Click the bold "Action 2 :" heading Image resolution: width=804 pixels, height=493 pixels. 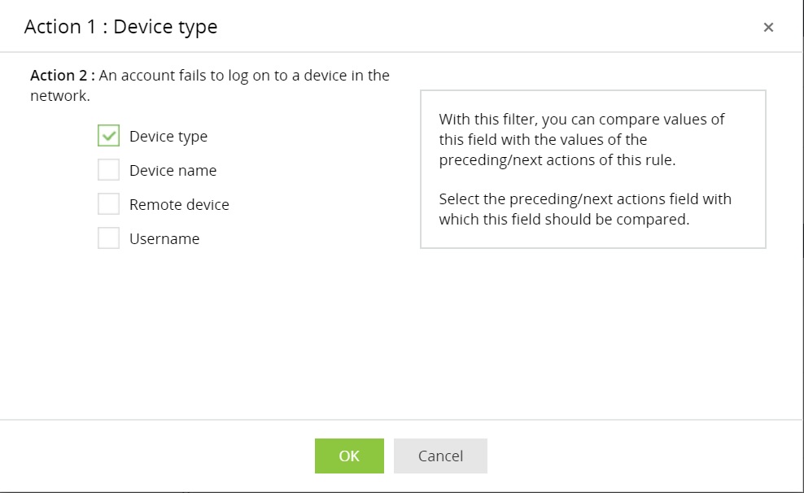63,76
